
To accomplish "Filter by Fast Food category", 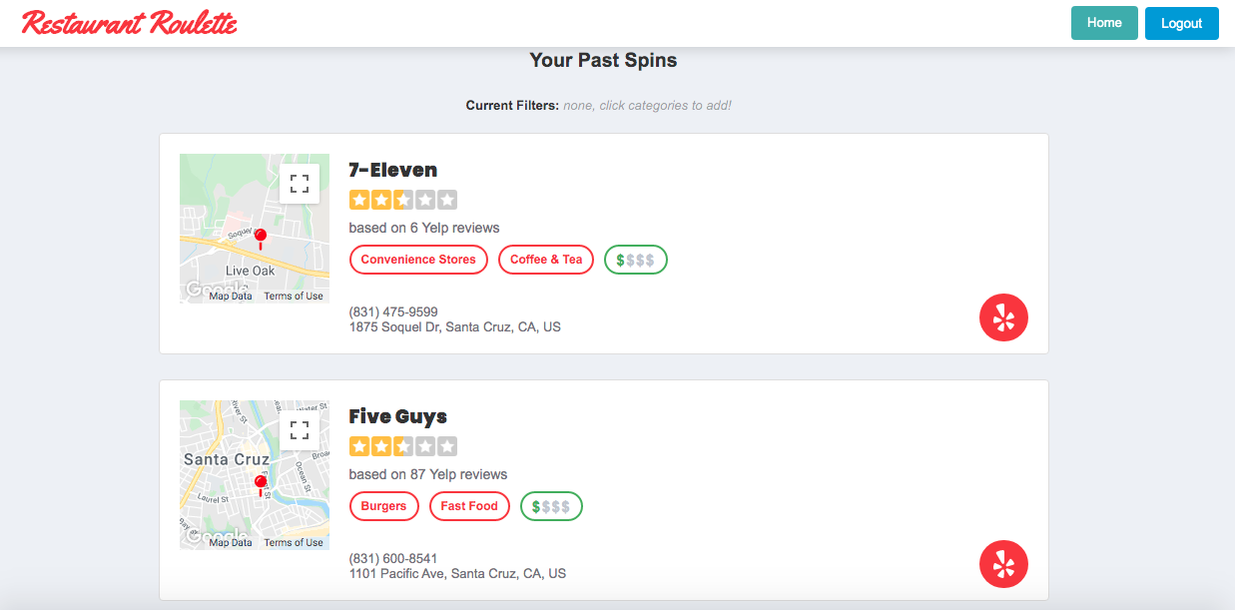I will [x=469, y=506].
